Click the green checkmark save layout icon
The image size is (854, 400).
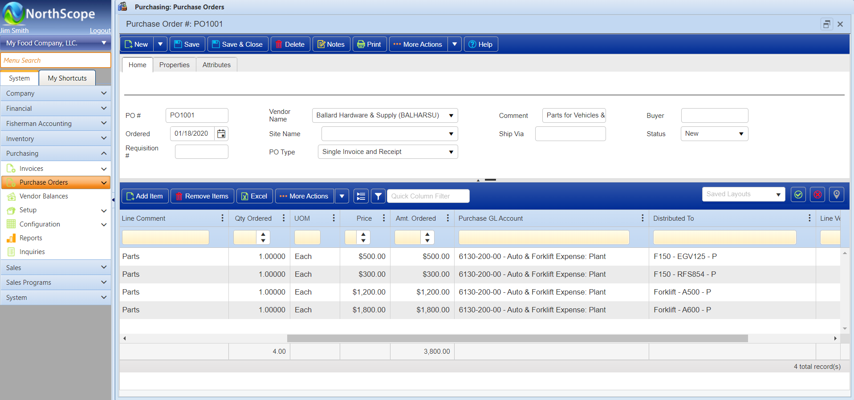point(798,194)
